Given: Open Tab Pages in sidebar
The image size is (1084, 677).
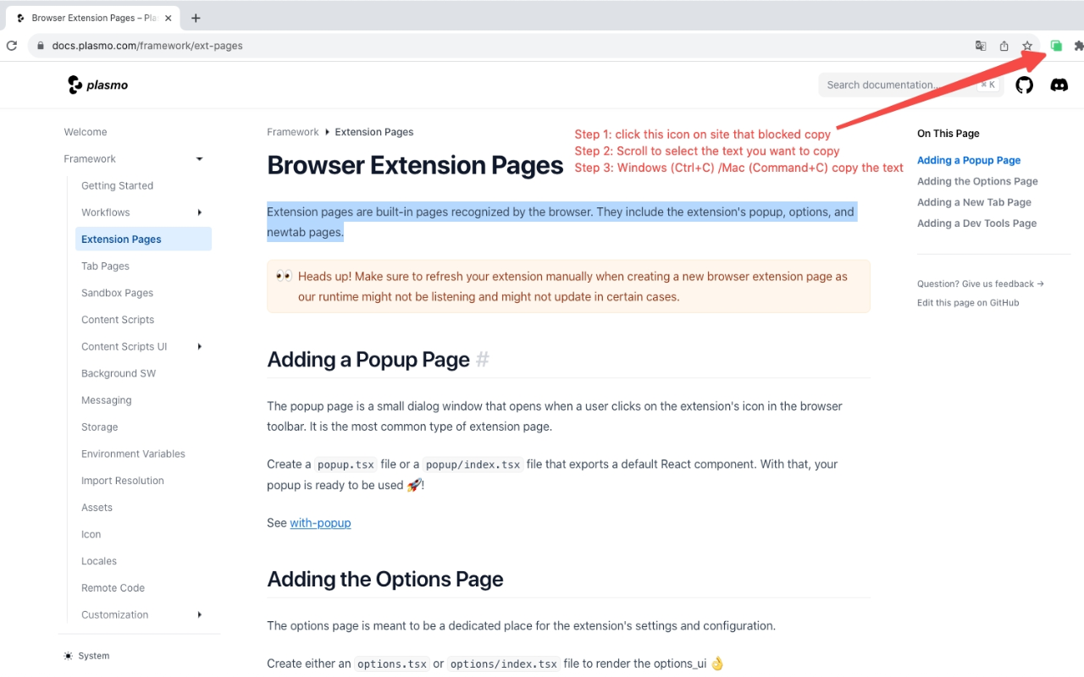Looking at the screenshot, I should 105,266.
